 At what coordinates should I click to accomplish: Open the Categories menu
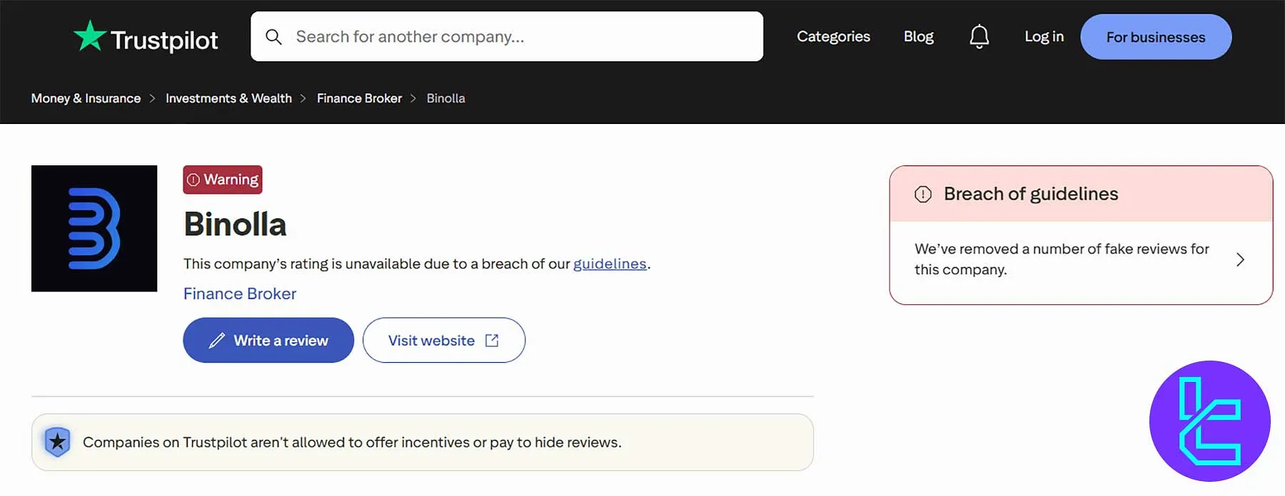833,36
